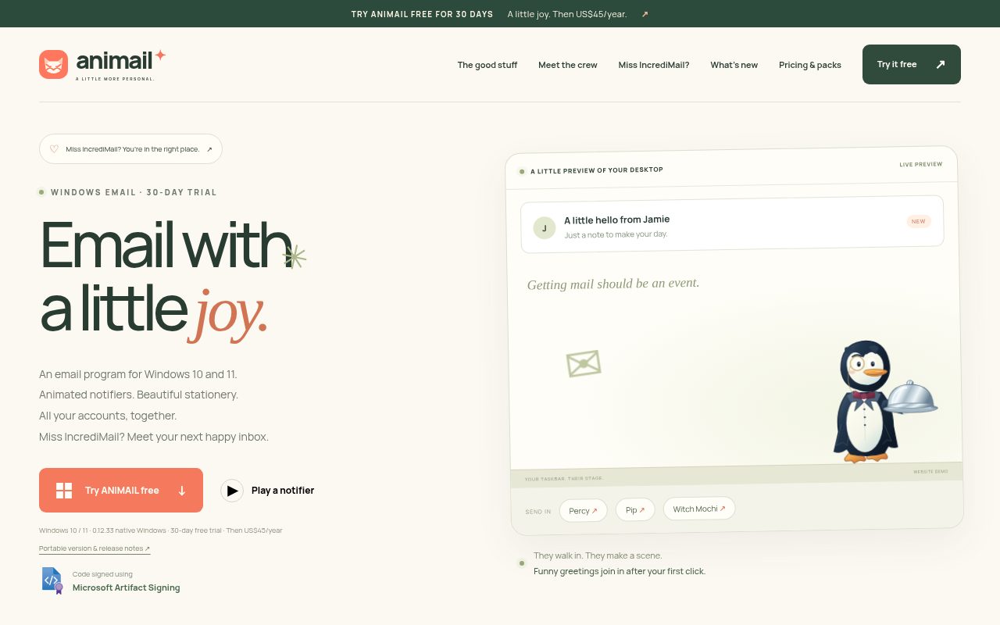Click Getting mail should be an event text
The height and width of the screenshot is (625, 1000).
click(613, 284)
